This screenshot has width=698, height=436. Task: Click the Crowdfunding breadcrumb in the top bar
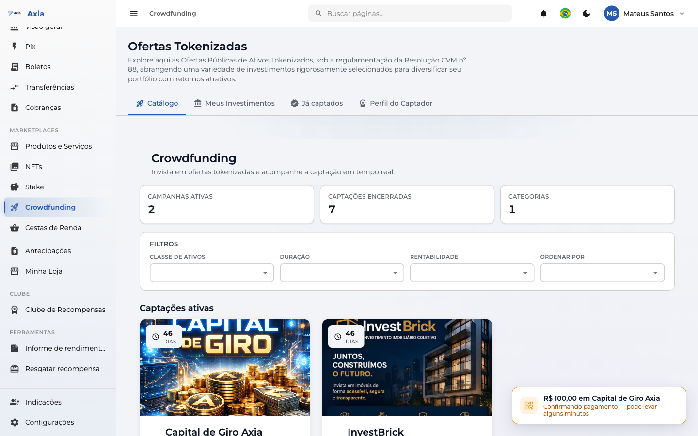point(173,14)
